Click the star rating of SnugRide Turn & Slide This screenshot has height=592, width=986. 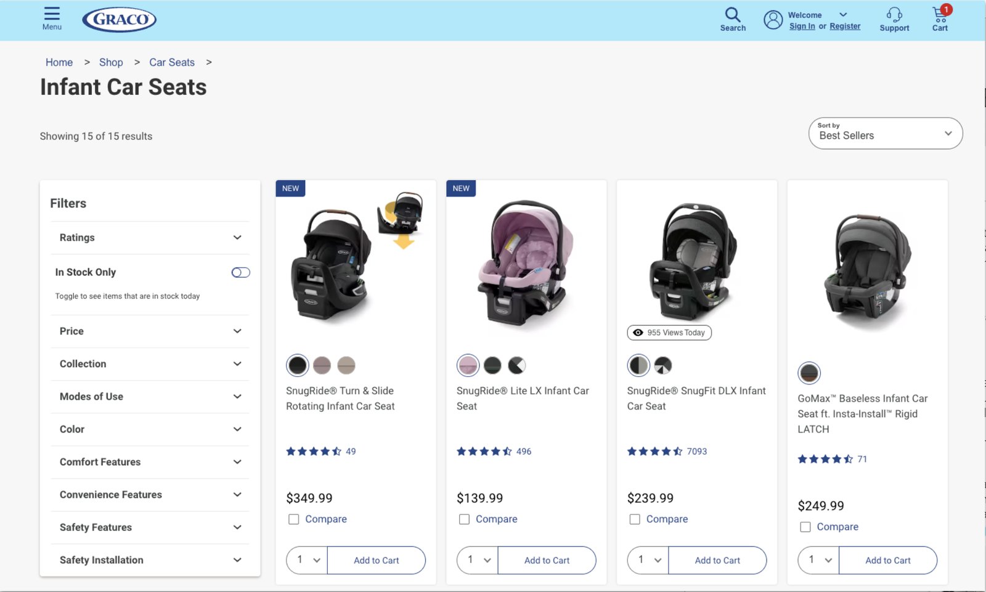[x=314, y=452]
